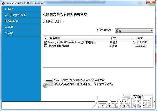
Task: Open the 选择安装类型 dropdown showing 建议
Action: (x=134, y=30)
